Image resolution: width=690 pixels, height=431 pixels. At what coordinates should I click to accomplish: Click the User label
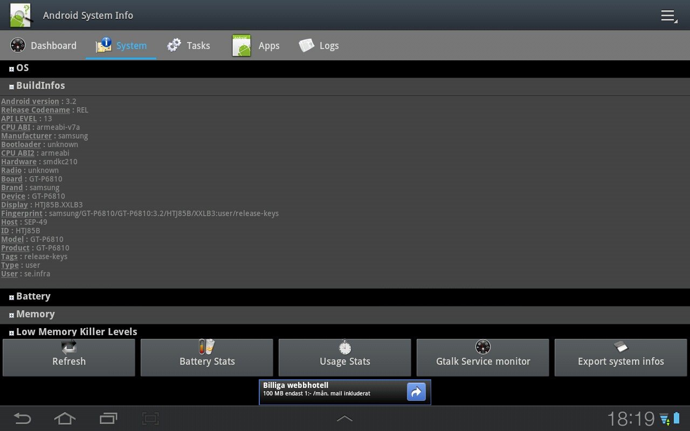(9, 274)
